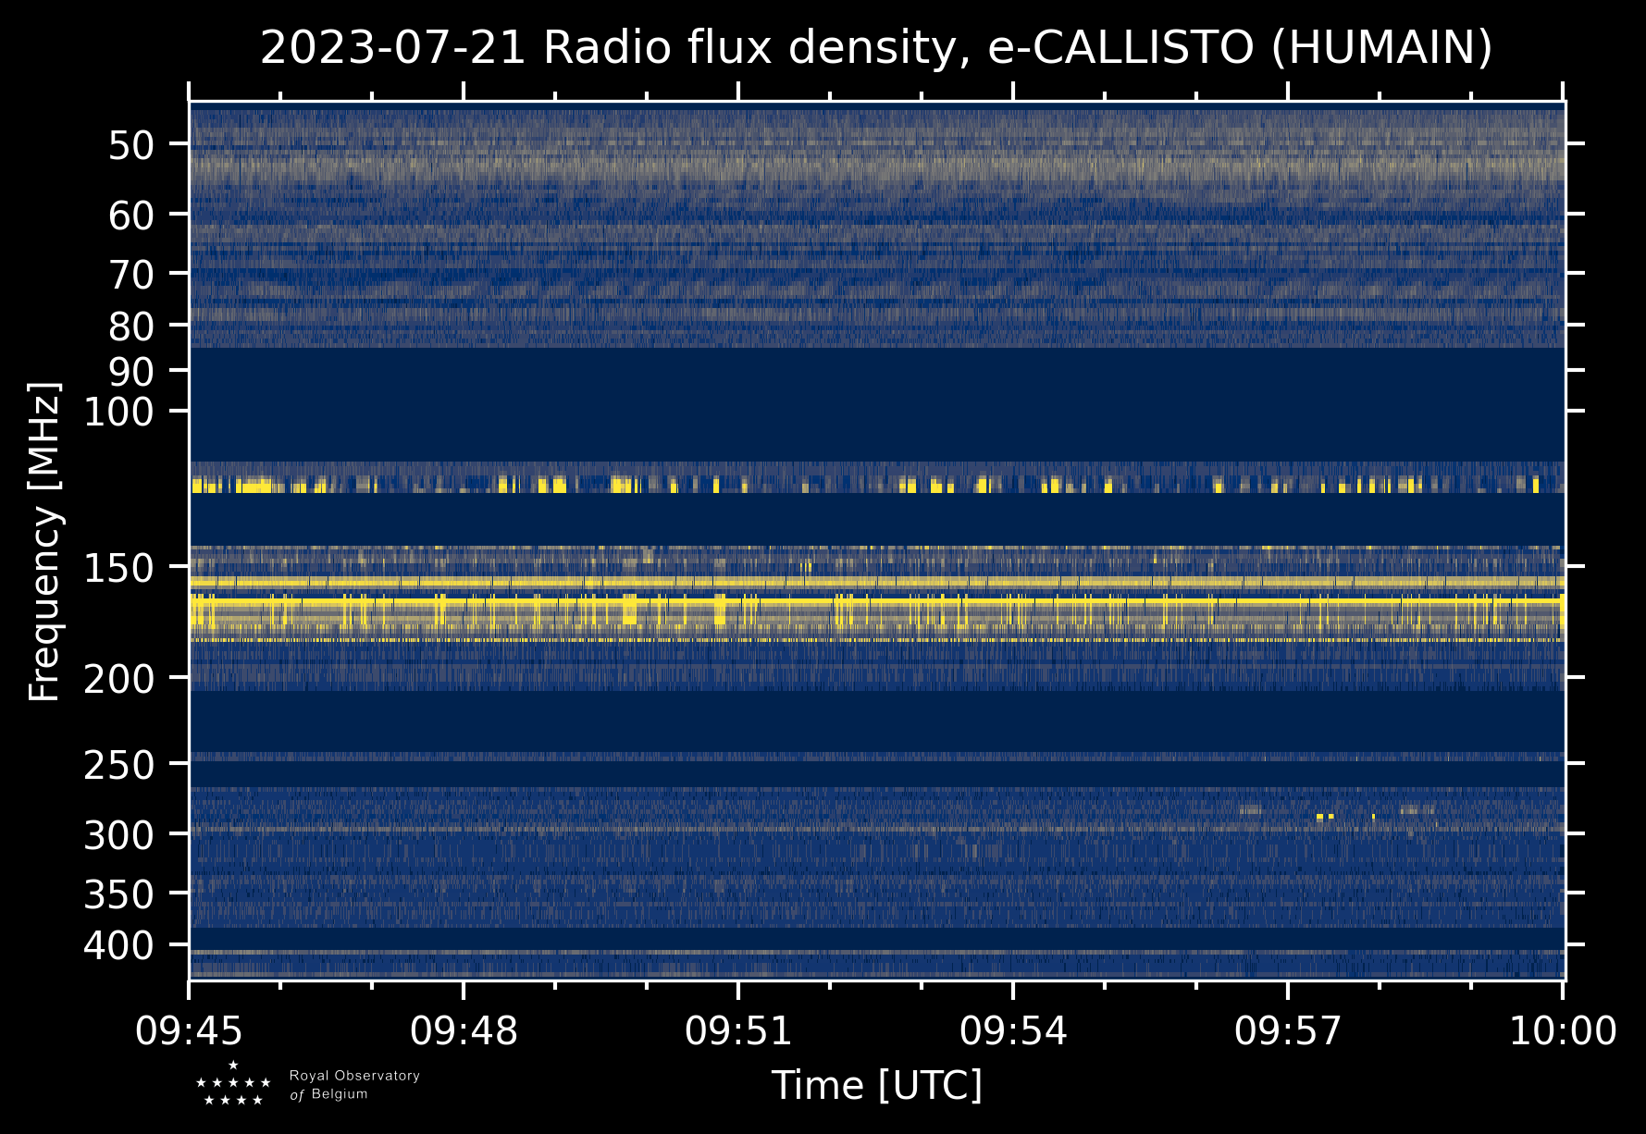Click the 09:57 time tick label
Viewport: 1646px width, 1134px height.
tap(1288, 1030)
